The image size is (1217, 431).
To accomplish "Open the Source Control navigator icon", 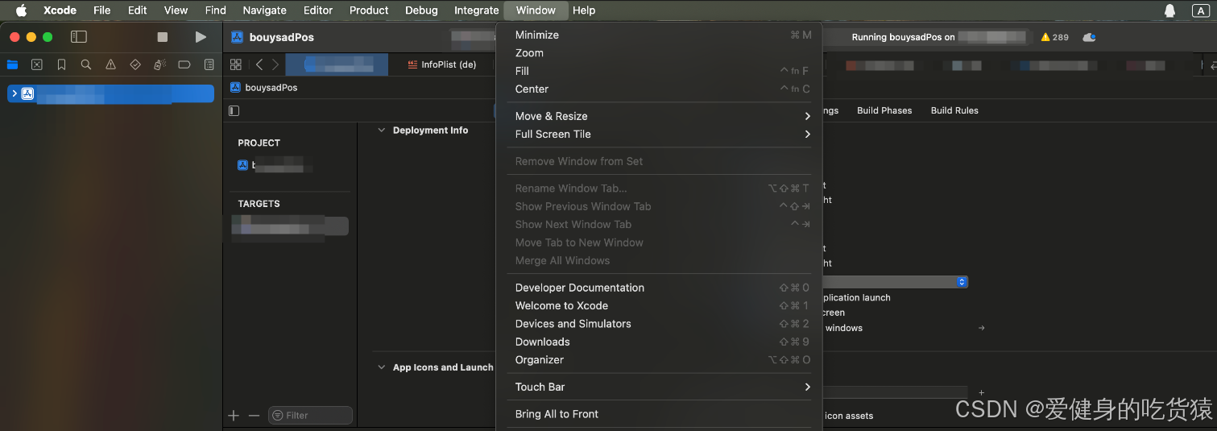I will (x=36, y=64).
